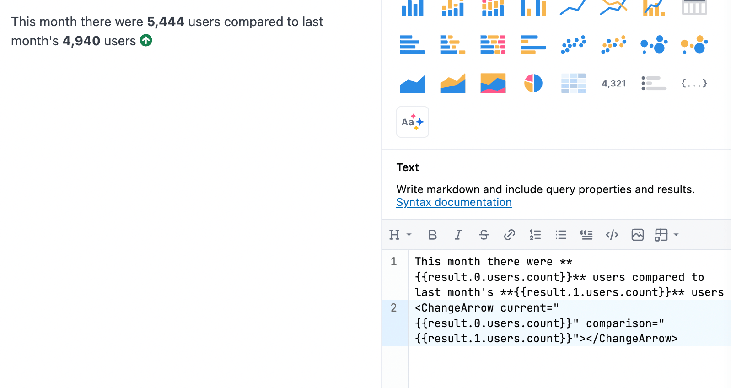Open the heading style dropdown
This screenshot has height=388, width=731.
tap(400, 235)
